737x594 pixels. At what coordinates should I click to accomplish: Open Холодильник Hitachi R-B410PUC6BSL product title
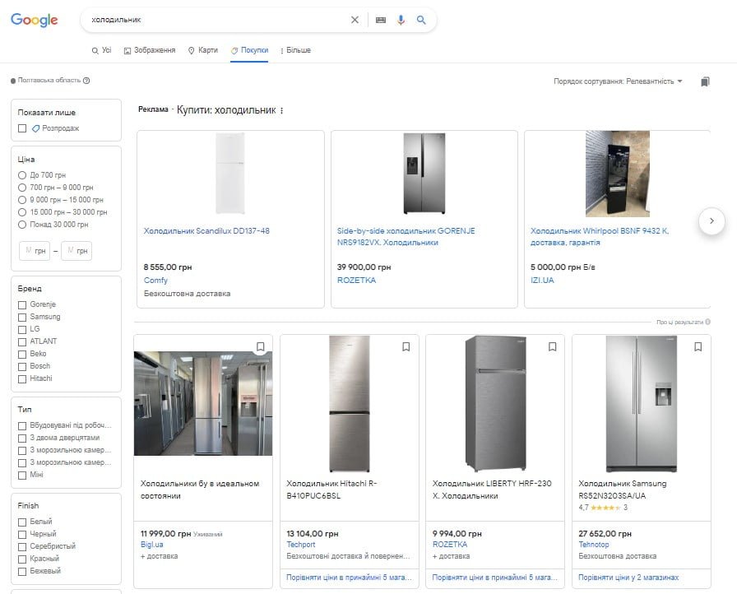coord(331,490)
